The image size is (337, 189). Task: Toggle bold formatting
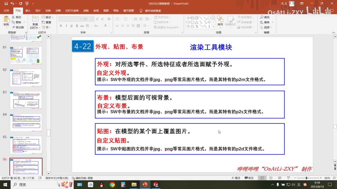61,26
